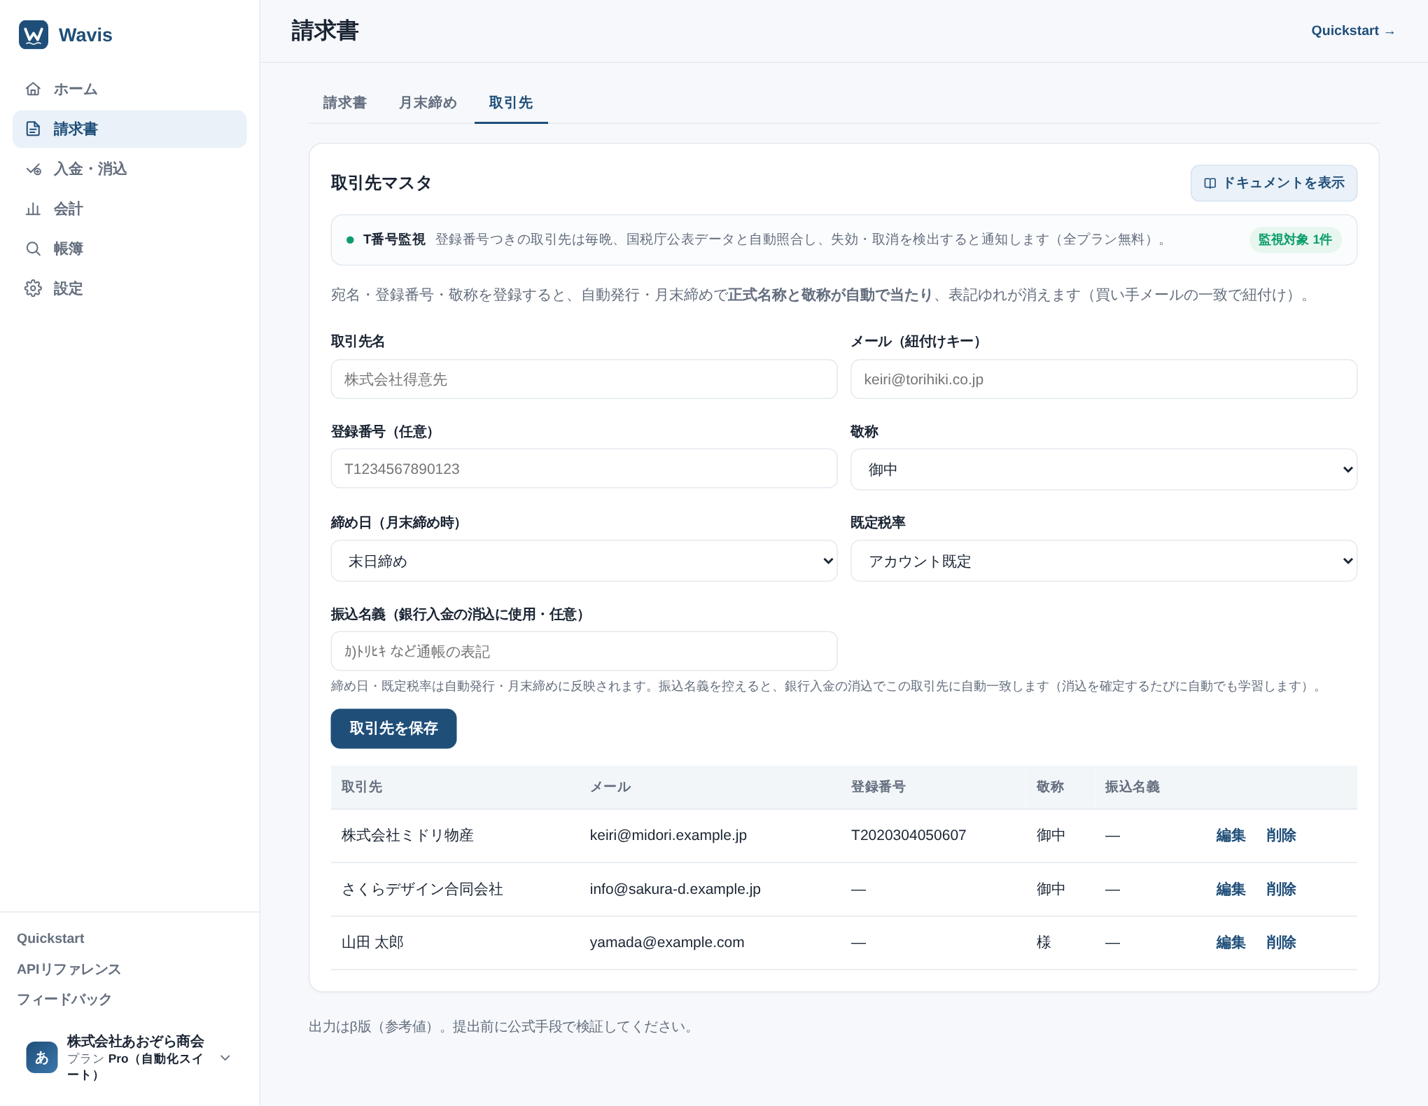Click the 入金・消込 reconcile icon
Viewport: 1428px width, 1106px height.
click(33, 169)
